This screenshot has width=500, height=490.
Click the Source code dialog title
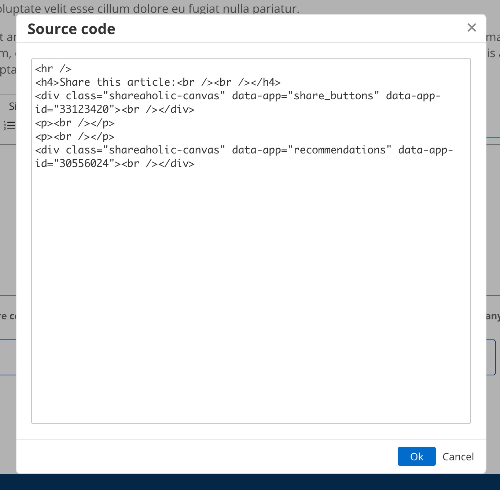pos(71,29)
